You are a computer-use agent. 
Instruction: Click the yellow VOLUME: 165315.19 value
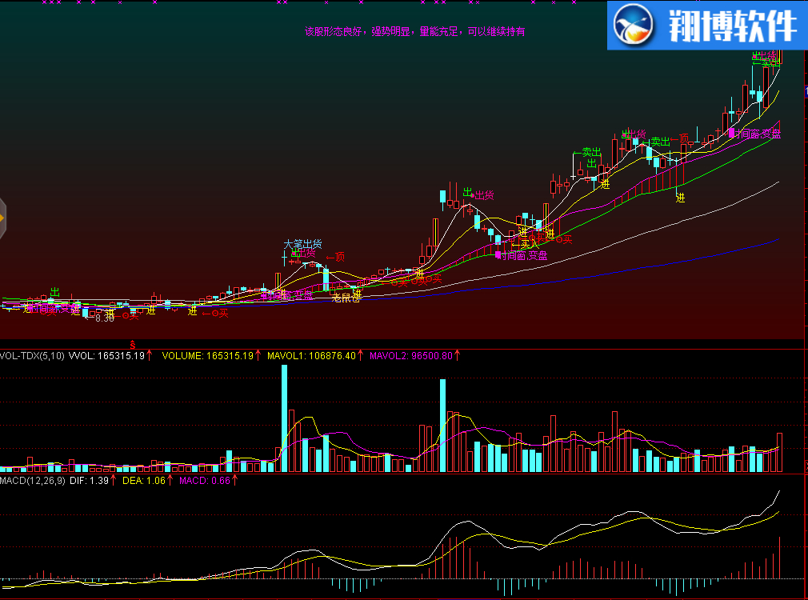[x=208, y=356]
